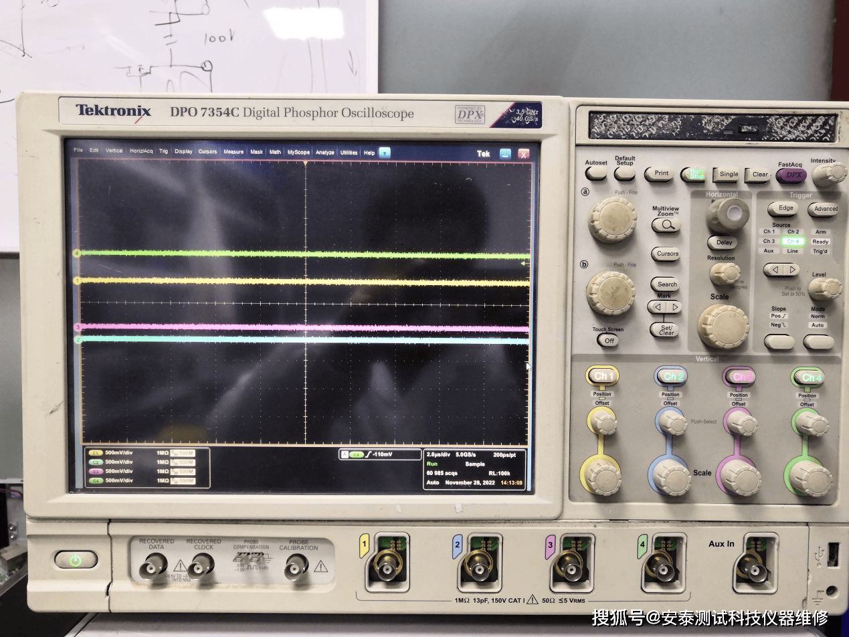
Task: Push the multipurpose knob a
Action: point(612,219)
